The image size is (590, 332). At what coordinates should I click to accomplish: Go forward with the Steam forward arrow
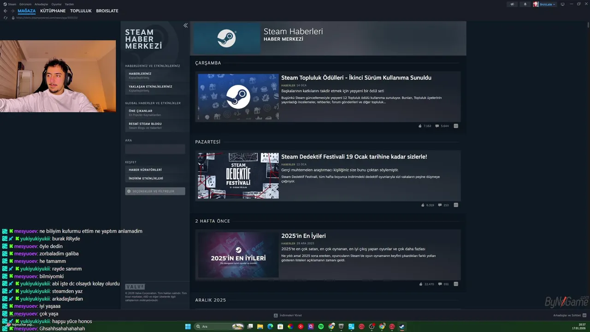tap(12, 11)
